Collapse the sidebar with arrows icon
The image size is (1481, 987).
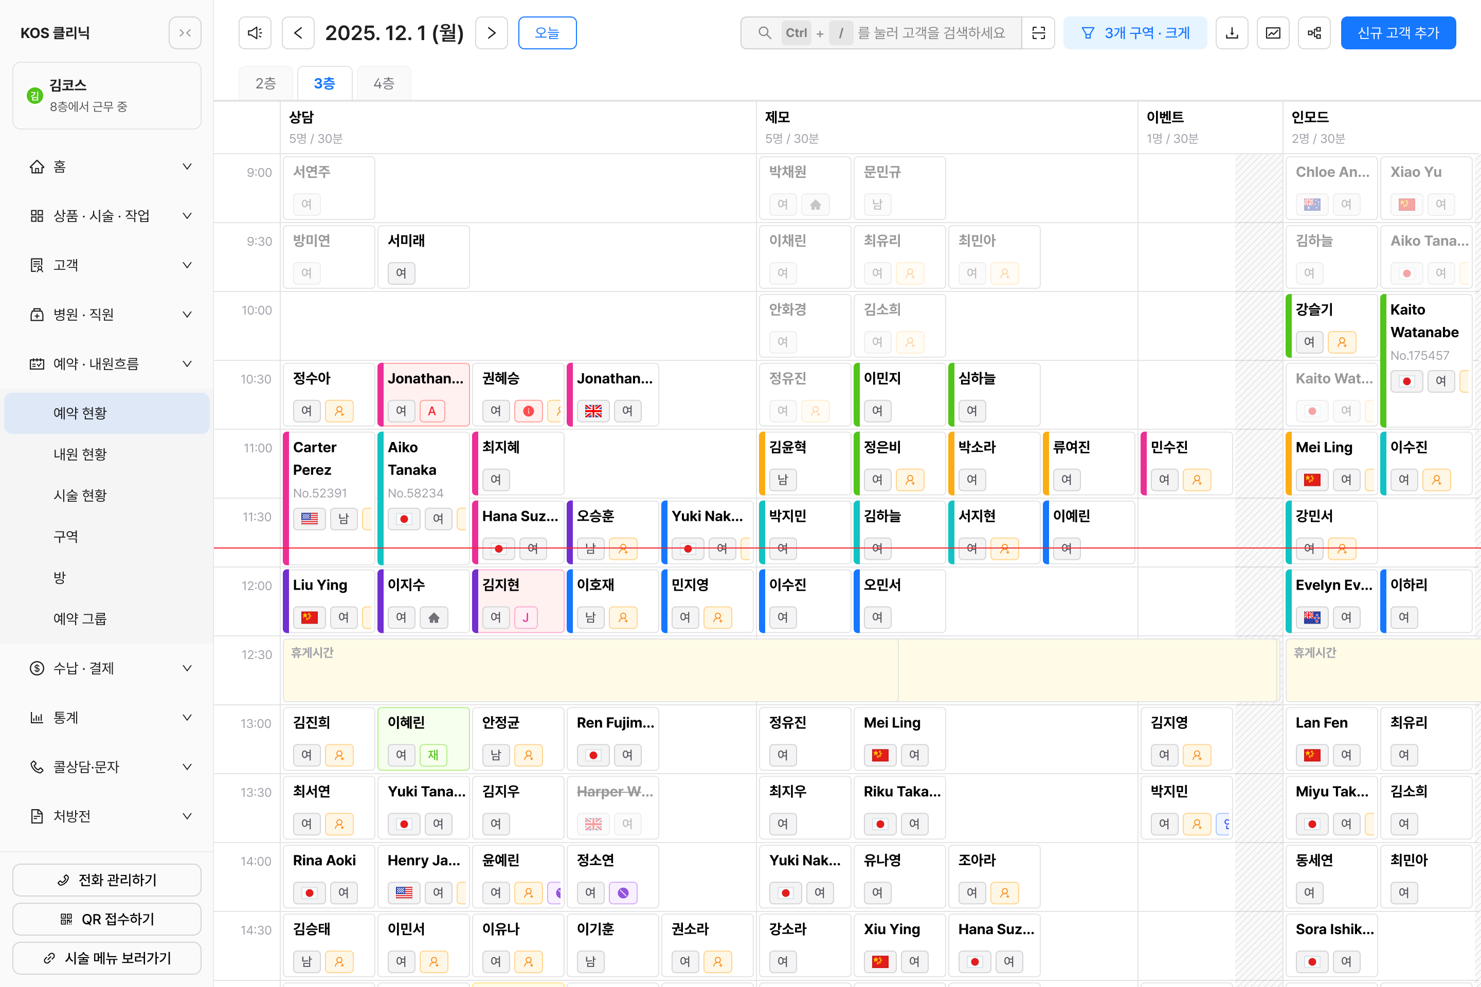tap(185, 33)
